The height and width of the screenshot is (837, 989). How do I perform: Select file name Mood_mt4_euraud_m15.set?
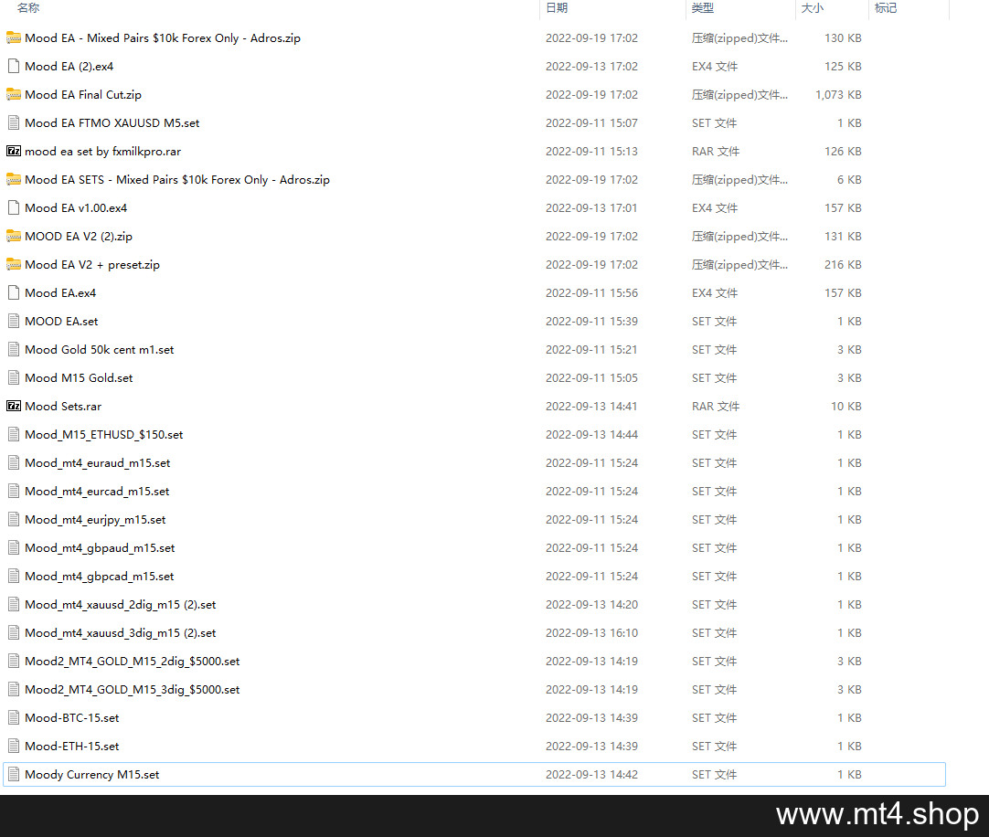[x=98, y=463]
